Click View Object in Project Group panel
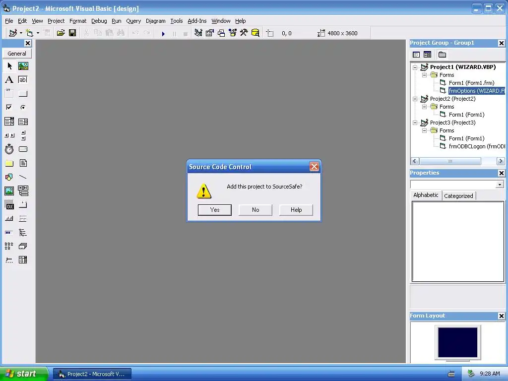Viewport: 508px width, 381px height. pyautogui.click(x=428, y=55)
